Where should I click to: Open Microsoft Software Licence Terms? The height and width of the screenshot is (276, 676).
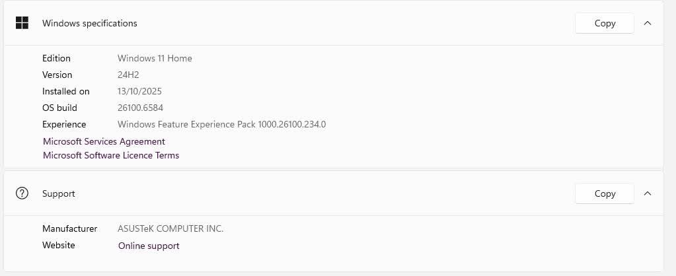click(111, 155)
